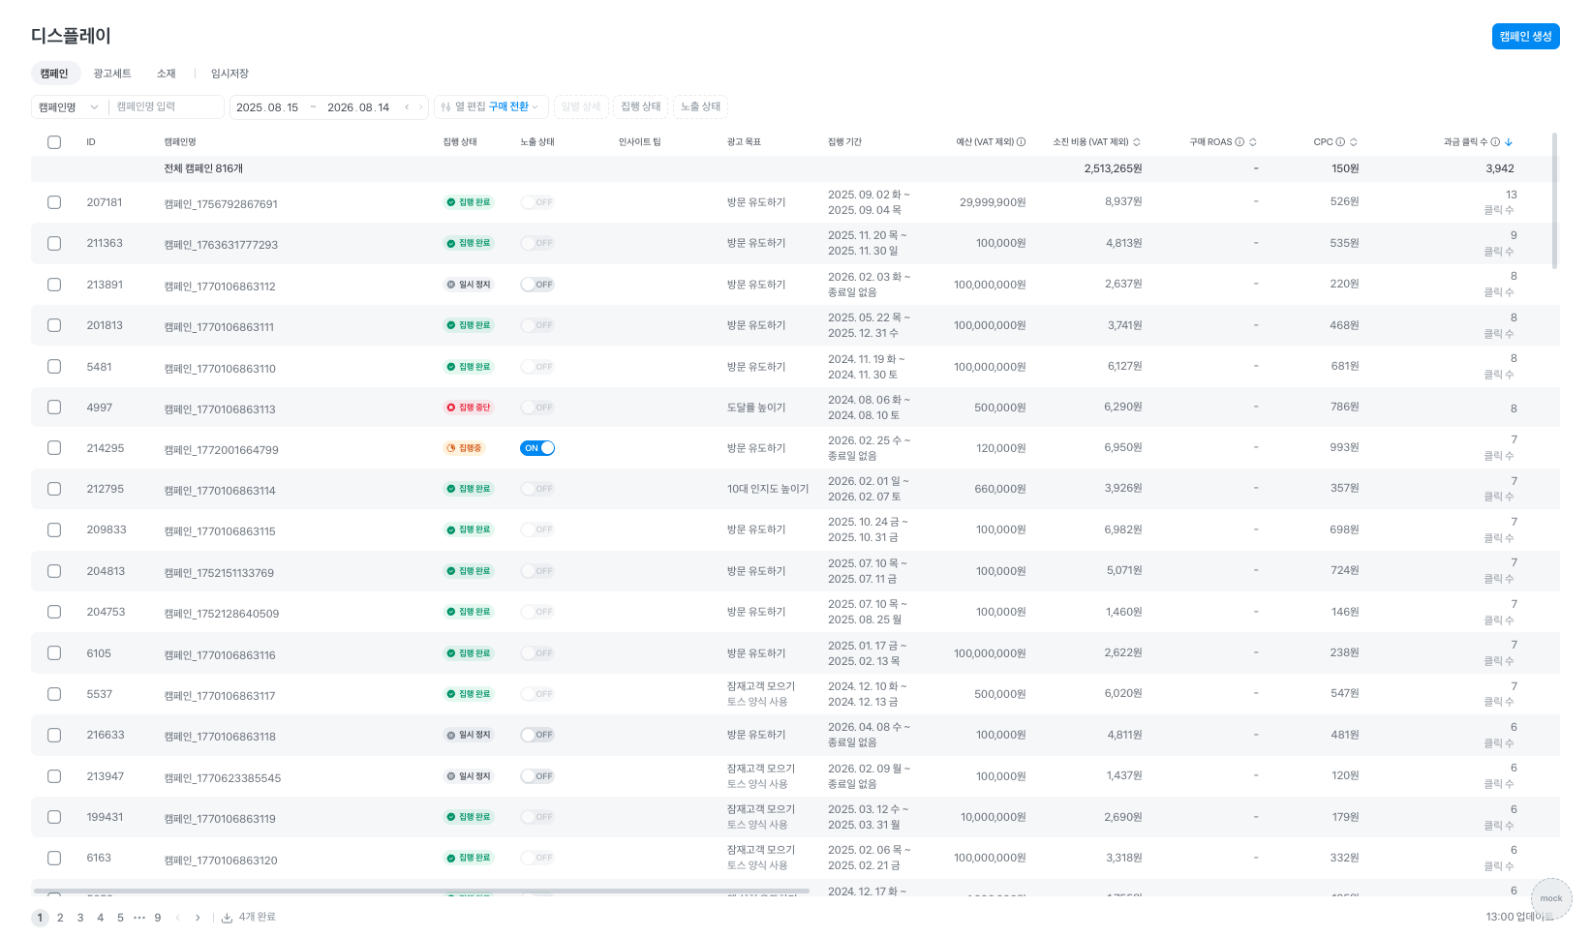The width and height of the screenshot is (1591, 937).
Task: Select all campaigns with header checkbox
Action: pyautogui.click(x=54, y=142)
